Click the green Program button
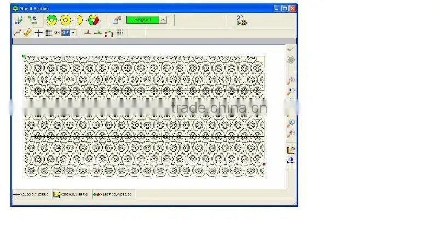 point(142,20)
